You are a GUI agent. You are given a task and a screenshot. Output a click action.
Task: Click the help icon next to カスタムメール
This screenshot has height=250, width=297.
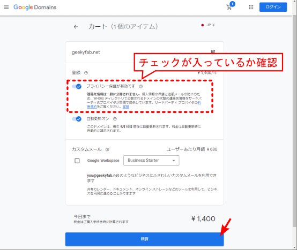tap(107, 149)
